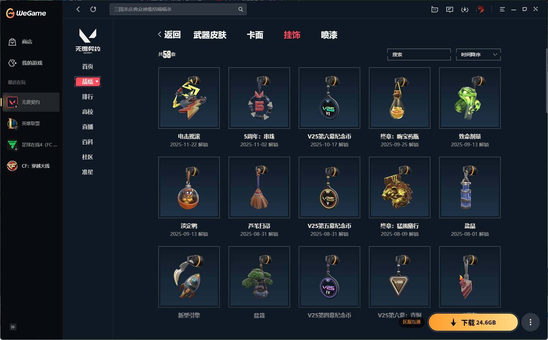Click the search magnifier icon

(x=241, y=9)
